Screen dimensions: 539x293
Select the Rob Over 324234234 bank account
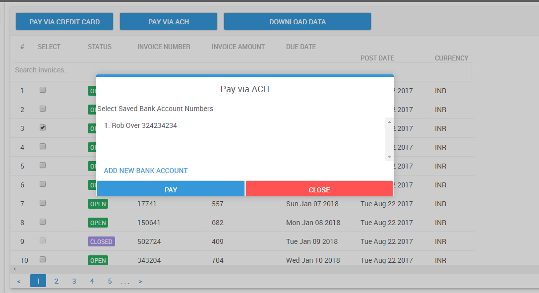[x=141, y=126]
